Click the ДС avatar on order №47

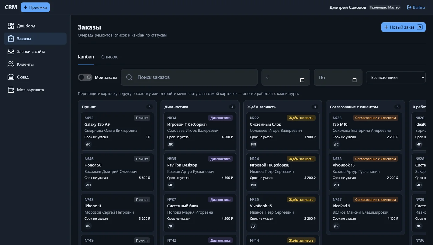click(x=336, y=226)
